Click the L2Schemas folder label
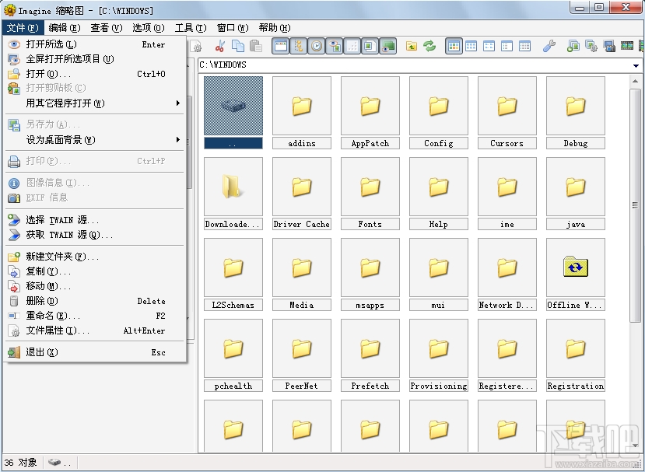Screen dimensions: 645x472 click(233, 305)
